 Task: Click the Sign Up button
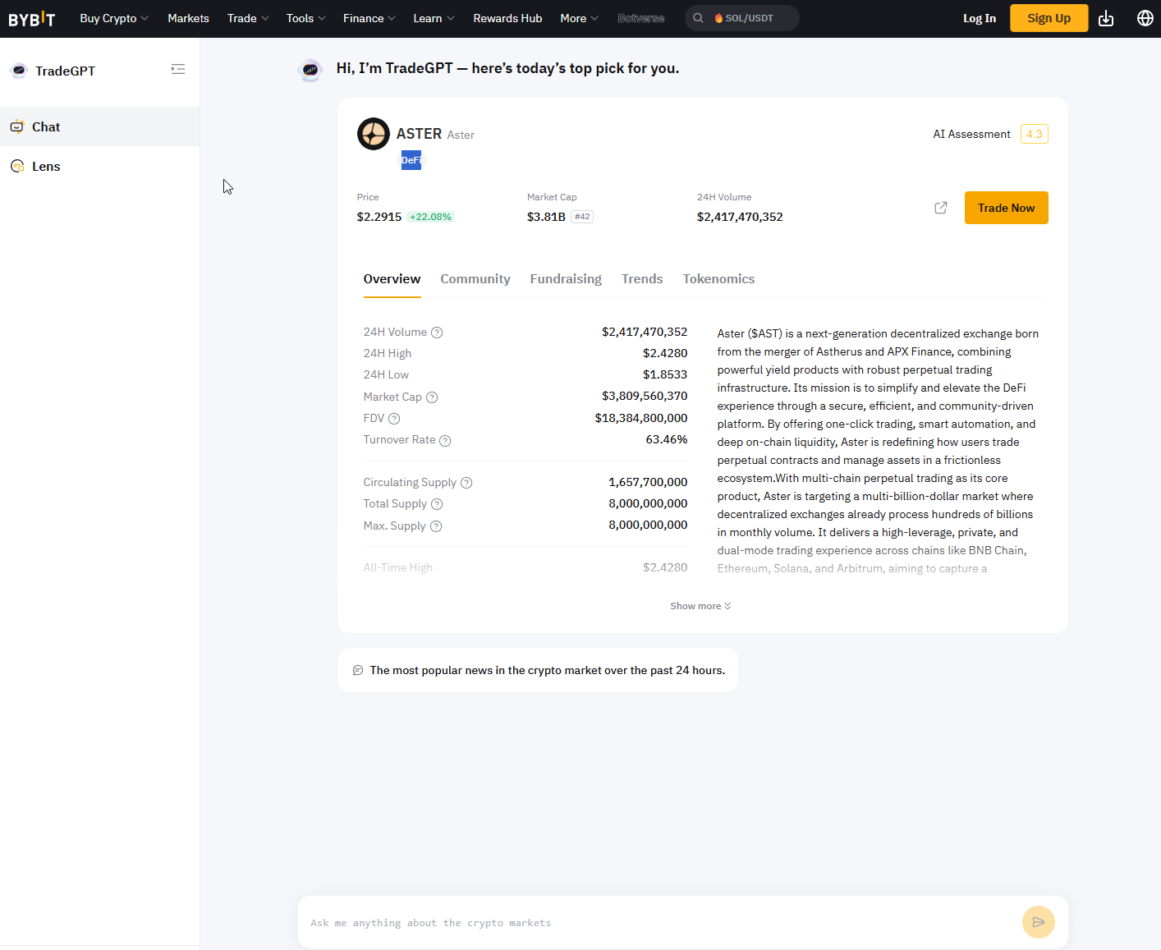1049,18
